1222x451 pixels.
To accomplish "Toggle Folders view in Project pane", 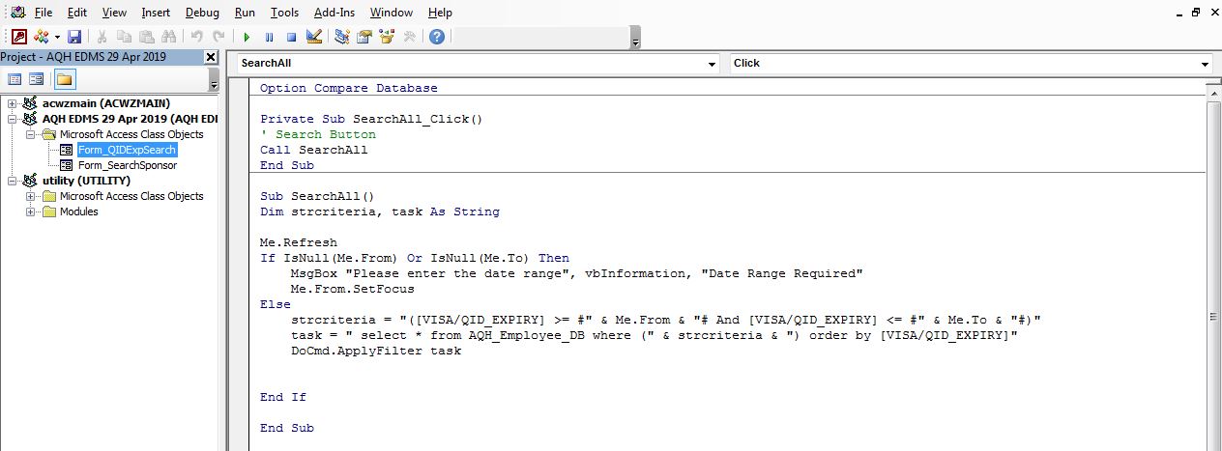I will click(x=64, y=79).
